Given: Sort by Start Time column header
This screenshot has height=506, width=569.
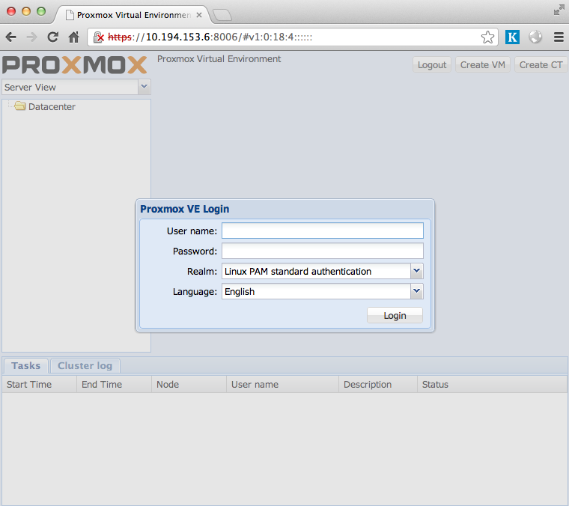Looking at the screenshot, I should tap(39, 385).
